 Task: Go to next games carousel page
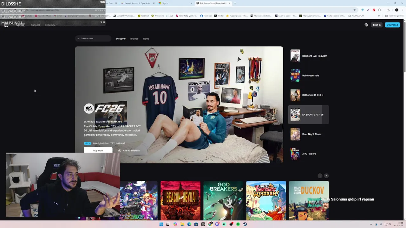pyautogui.click(x=326, y=176)
